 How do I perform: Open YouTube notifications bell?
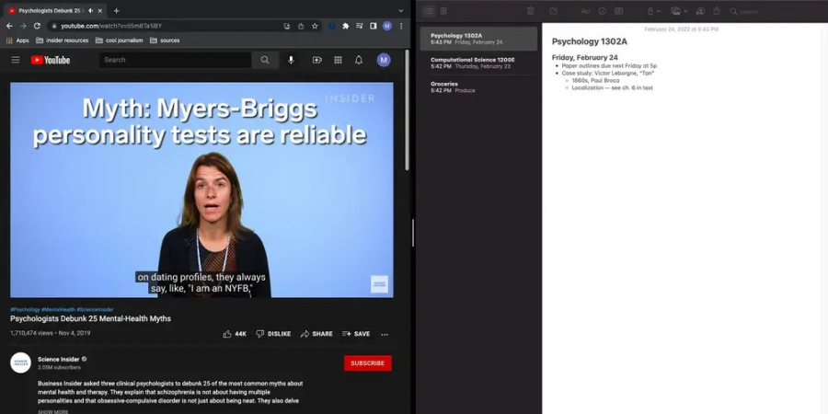click(x=359, y=60)
